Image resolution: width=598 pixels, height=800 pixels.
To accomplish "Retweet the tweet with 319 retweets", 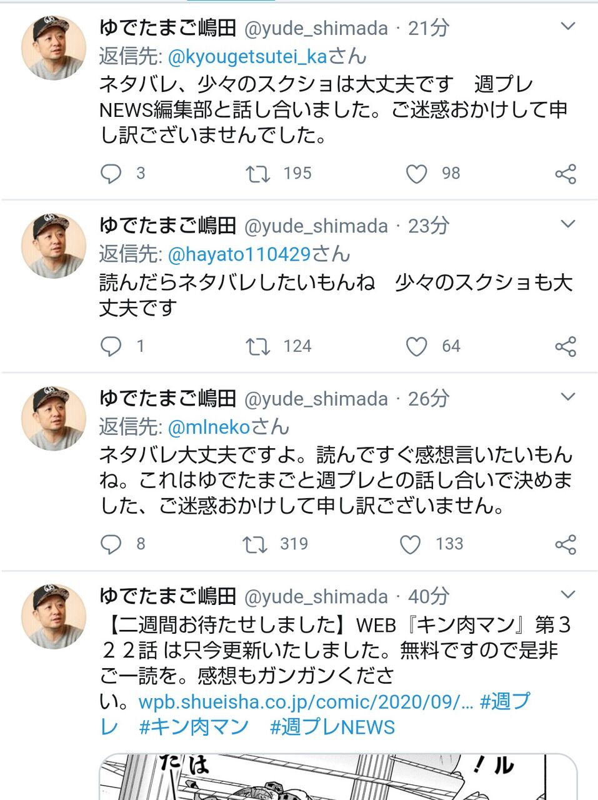I will tap(255, 544).
